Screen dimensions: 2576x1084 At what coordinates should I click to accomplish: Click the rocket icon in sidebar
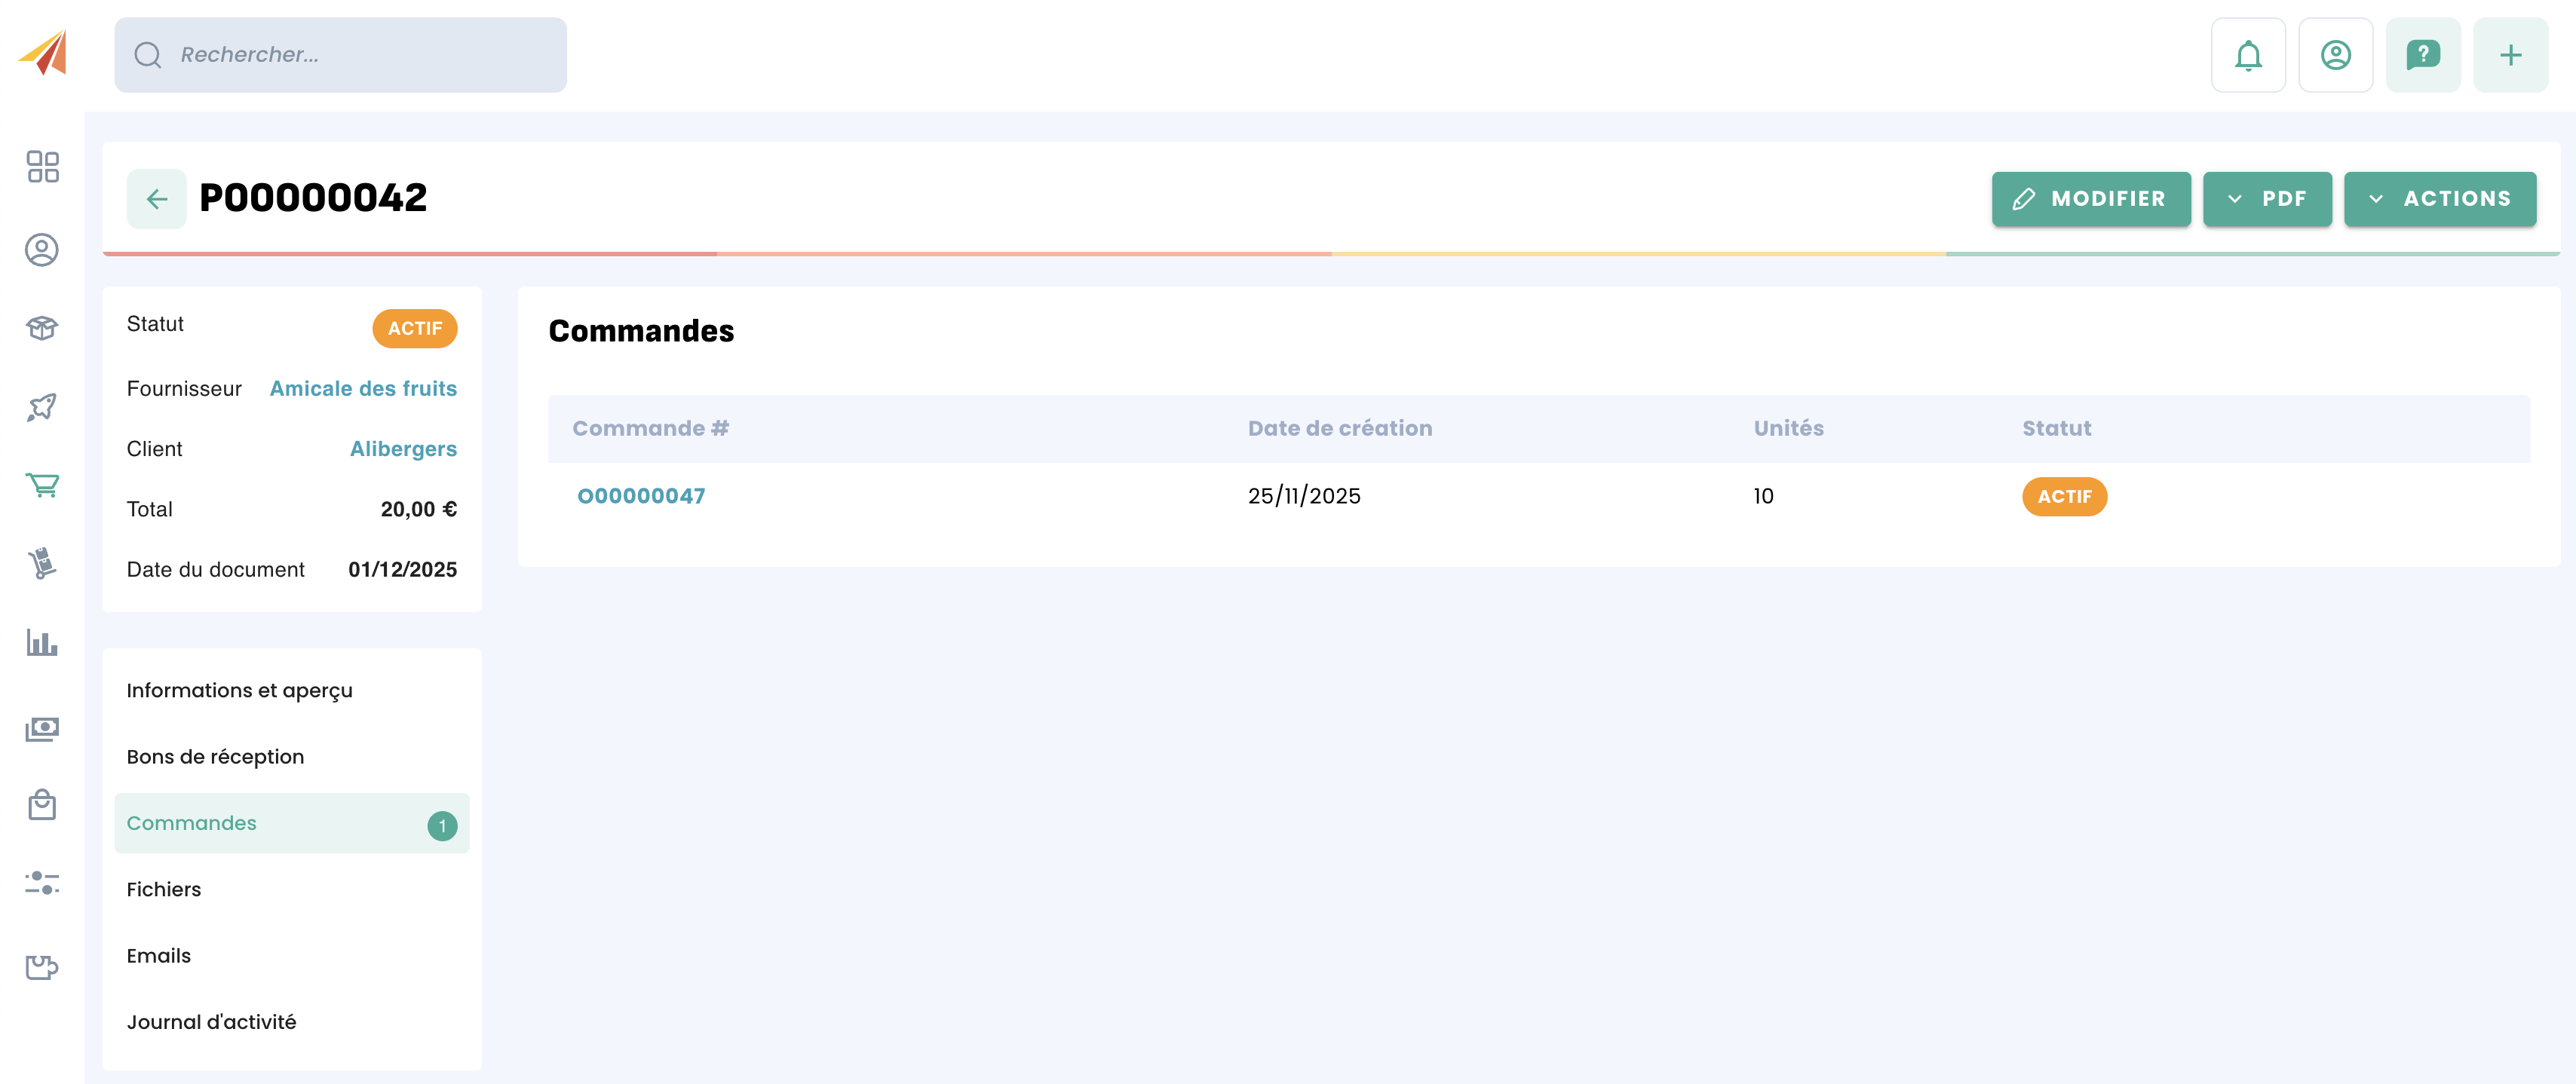point(42,406)
